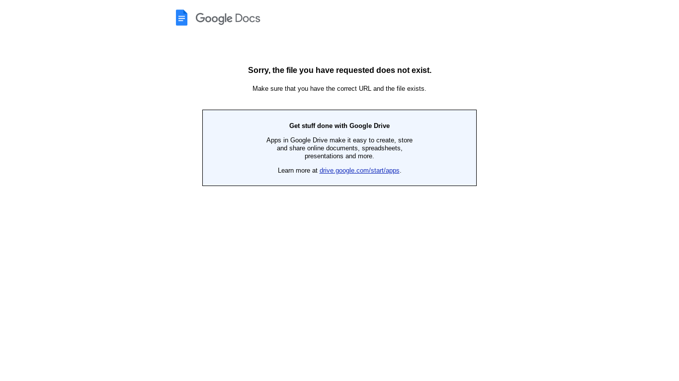Click the "presentations and more." line

tap(339, 156)
